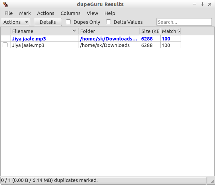The width and height of the screenshot is (215, 185).
Task: Toggle the Delta Values checkbox
Action: click(x=109, y=22)
